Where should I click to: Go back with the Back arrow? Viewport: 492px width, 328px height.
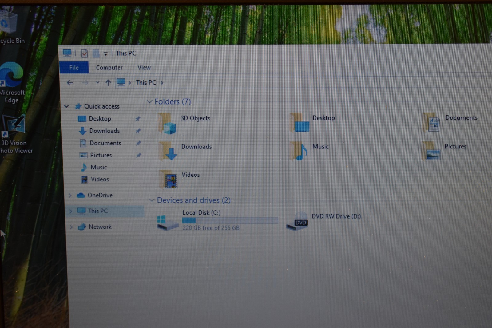70,83
